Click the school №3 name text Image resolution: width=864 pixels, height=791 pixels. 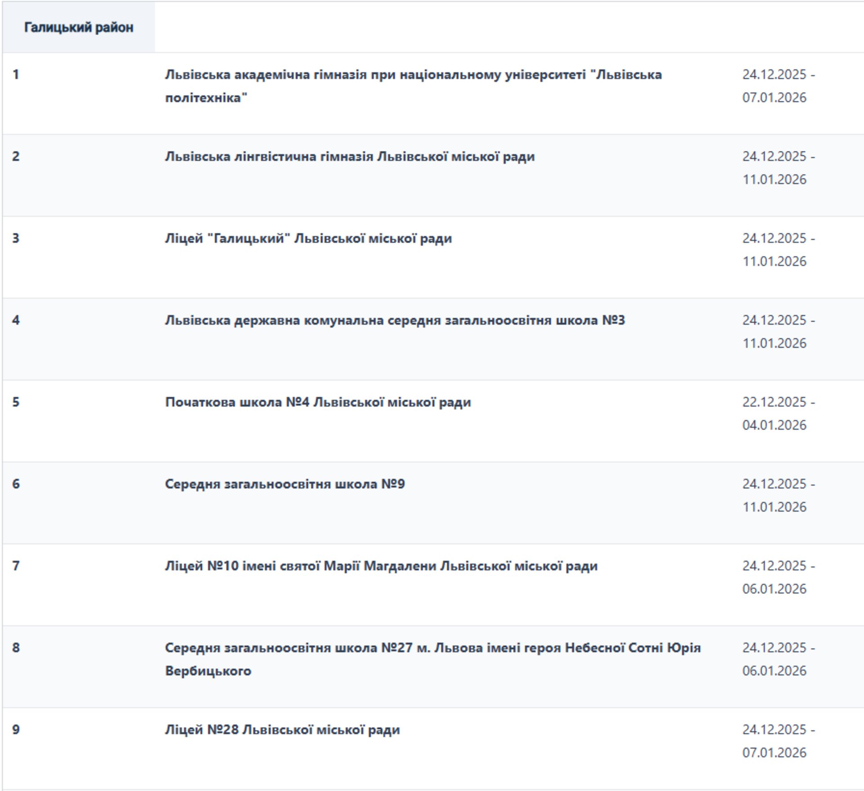(395, 321)
